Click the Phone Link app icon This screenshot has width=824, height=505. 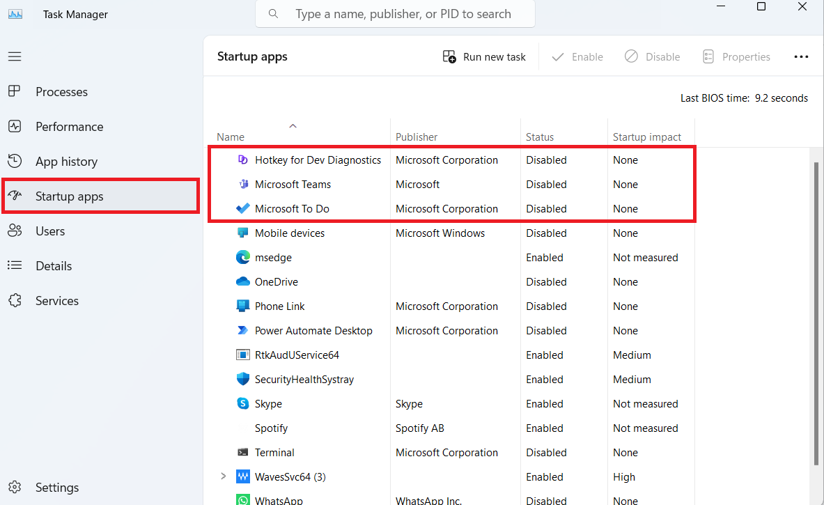point(243,306)
